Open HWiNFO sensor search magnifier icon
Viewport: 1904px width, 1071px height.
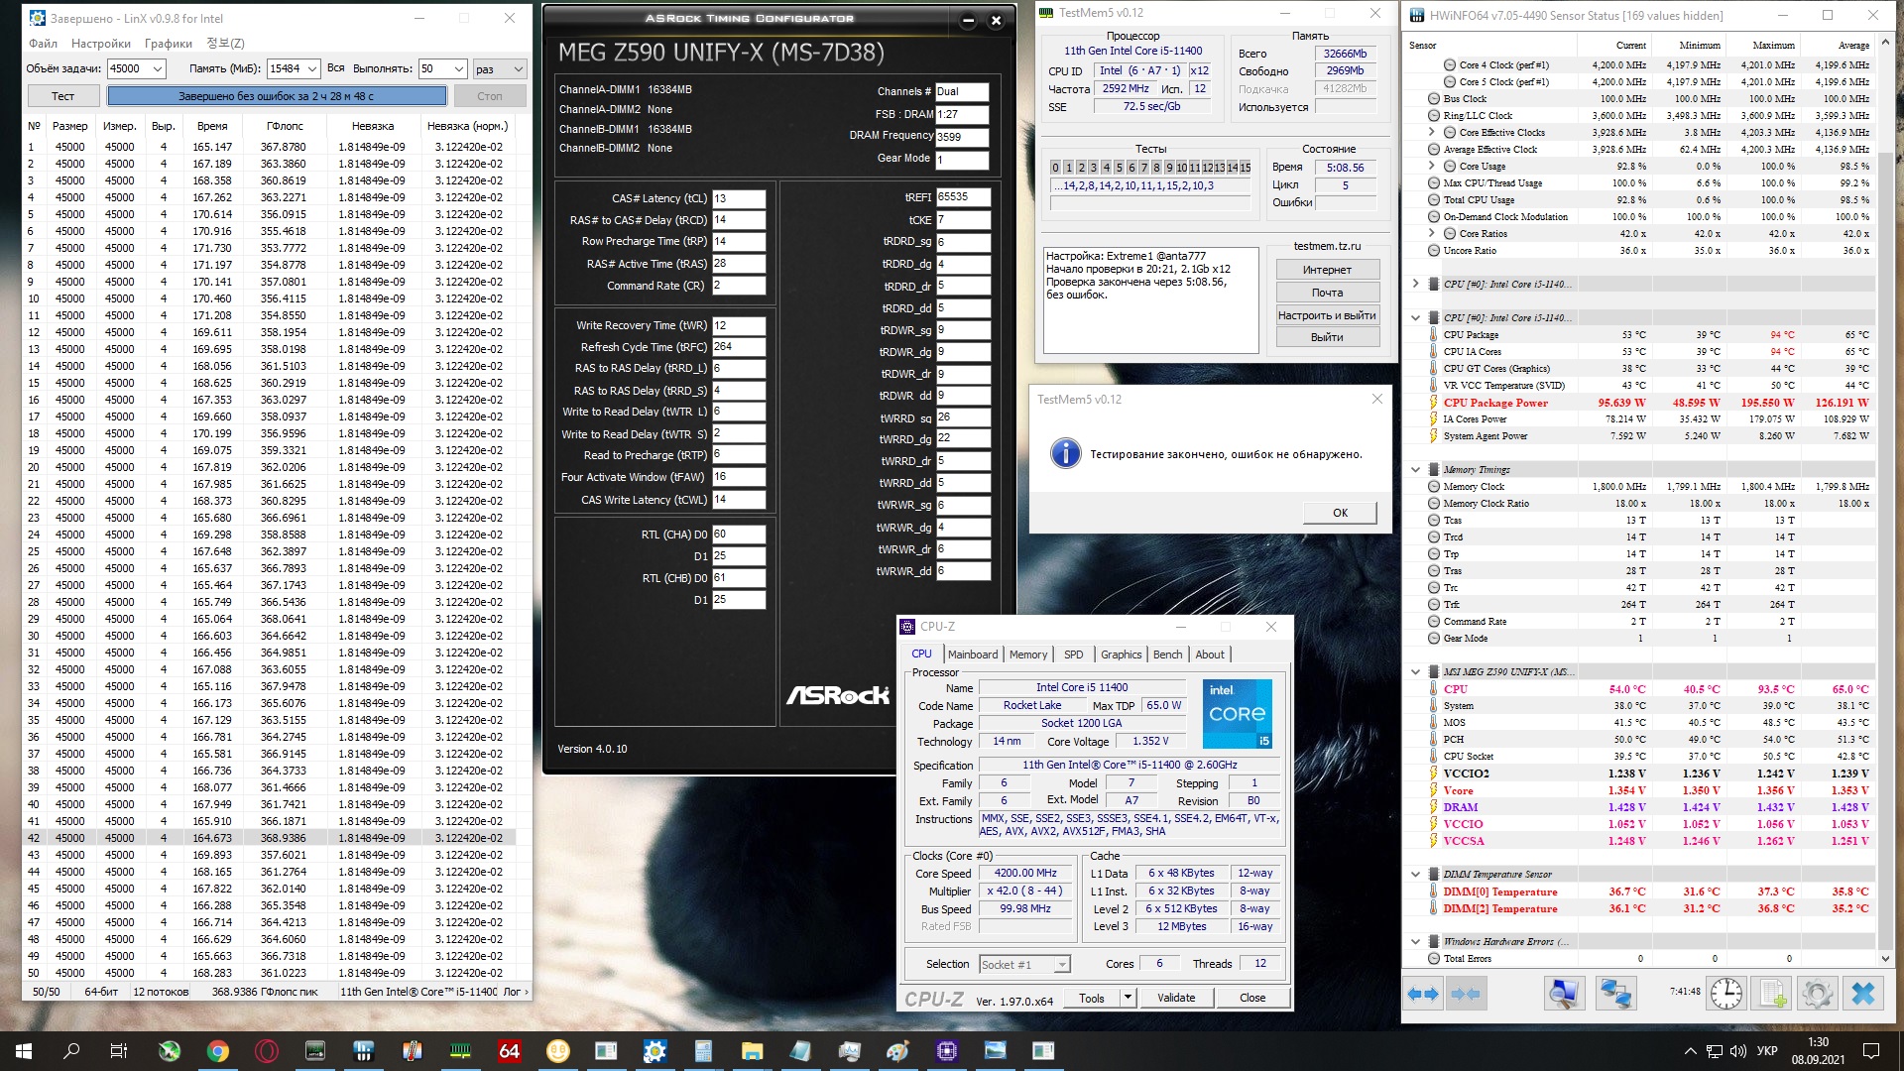click(x=1564, y=994)
